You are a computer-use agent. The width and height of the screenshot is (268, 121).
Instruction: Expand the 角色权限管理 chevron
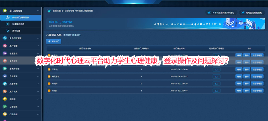click(38, 38)
